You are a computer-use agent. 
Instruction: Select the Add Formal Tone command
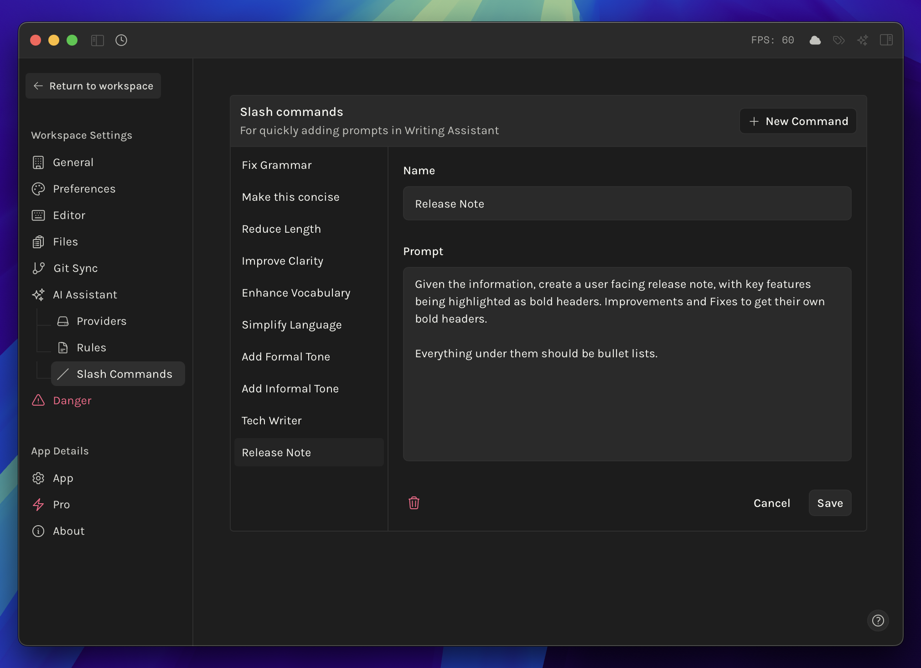[309, 357]
